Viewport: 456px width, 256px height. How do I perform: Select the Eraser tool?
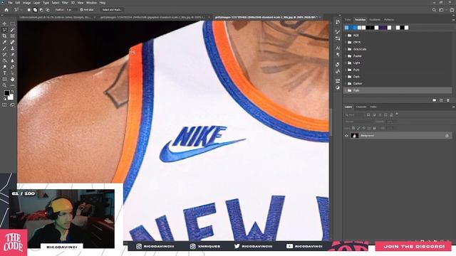tap(12, 55)
